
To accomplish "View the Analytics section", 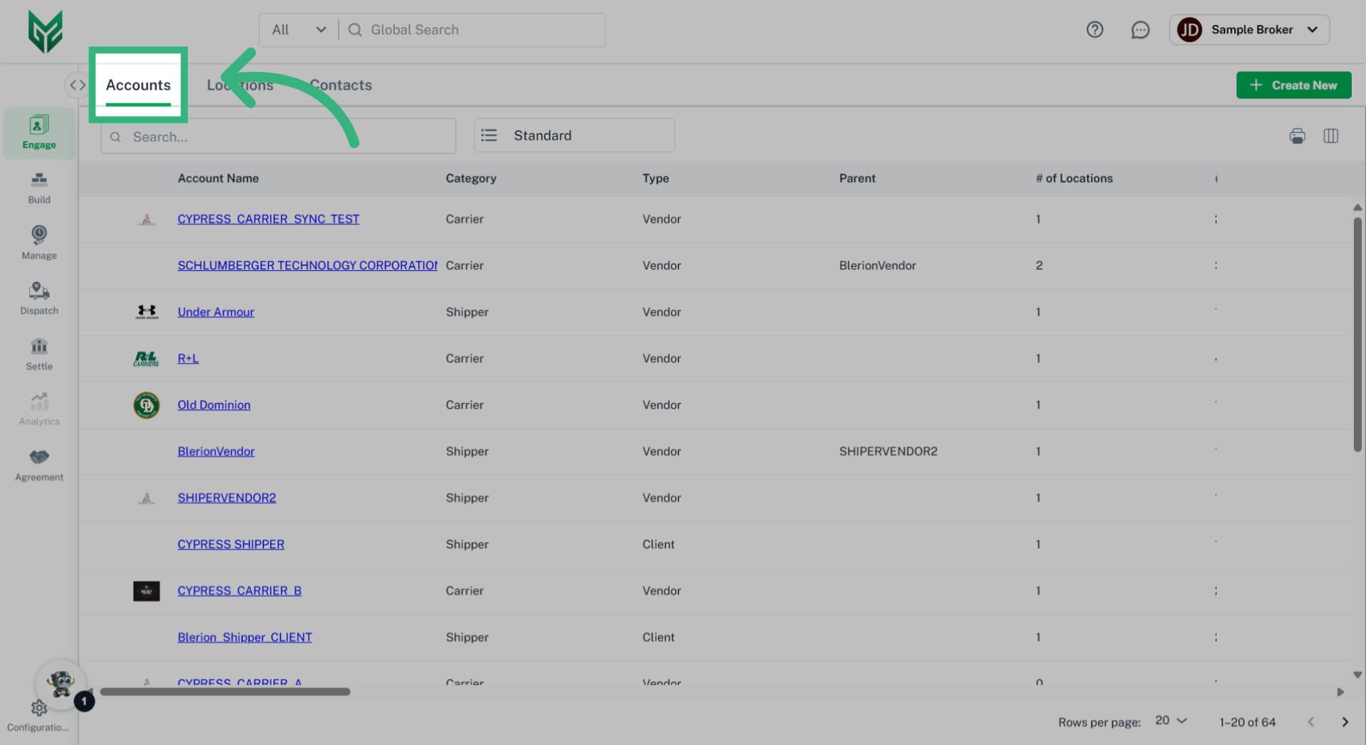I will (x=38, y=409).
